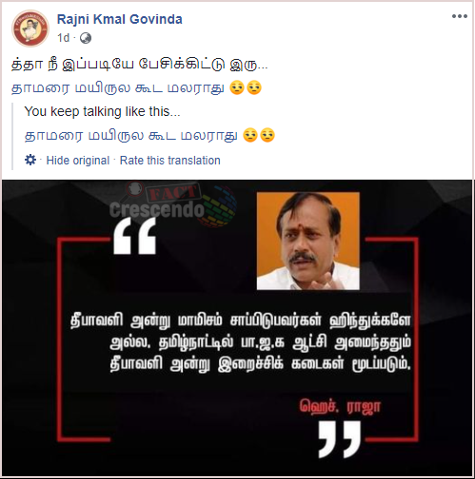Click Rate this translation link
This screenshot has height=479, width=475.
point(170,161)
